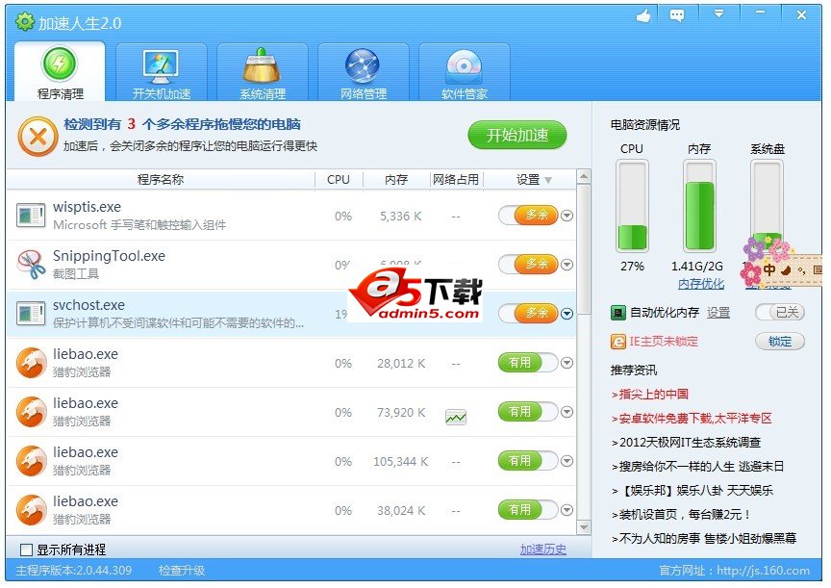Open the 软件管家 tab
Image resolution: width=831 pixels, height=588 pixels.
[x=465, y=72]
